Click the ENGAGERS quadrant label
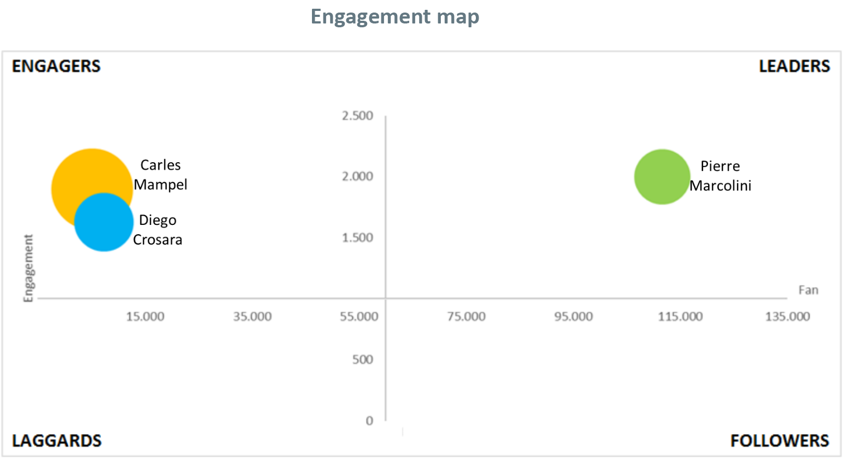This screenshot has width=843, height=464. click(x=56, y=66)
